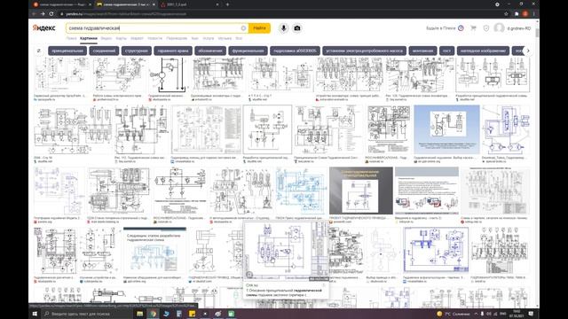Open the Ещё more-services tab
This screenshot has width=568, height=319.
click(x=239, y=38)
